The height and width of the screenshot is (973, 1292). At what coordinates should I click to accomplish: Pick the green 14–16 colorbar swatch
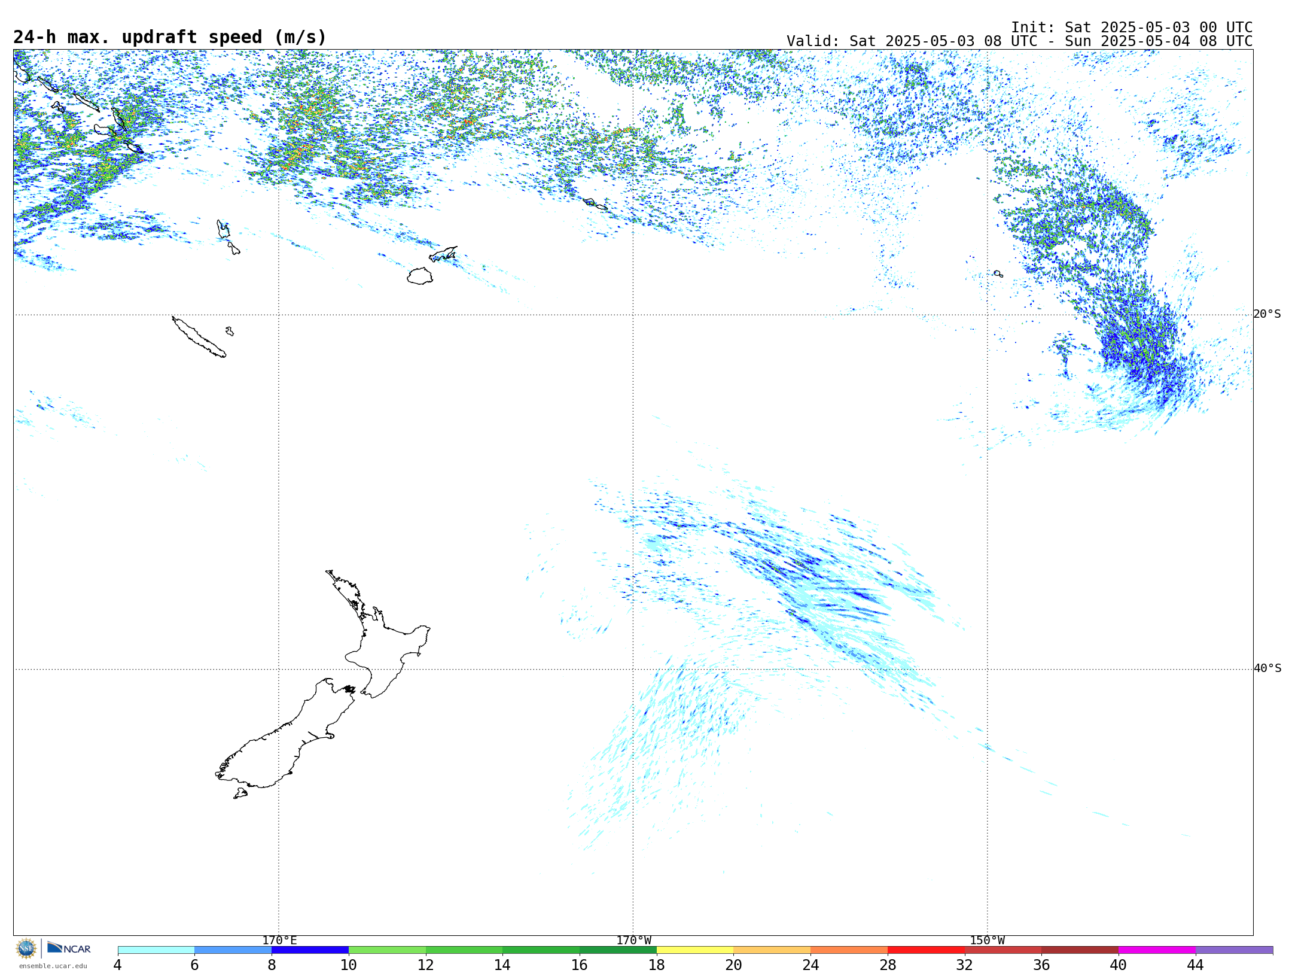pyautogui.click(x=541, y=950)
